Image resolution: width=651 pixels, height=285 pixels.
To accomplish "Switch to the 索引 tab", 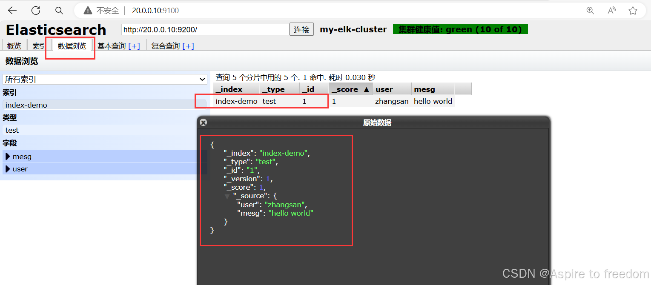I will (x=39, y=46).
